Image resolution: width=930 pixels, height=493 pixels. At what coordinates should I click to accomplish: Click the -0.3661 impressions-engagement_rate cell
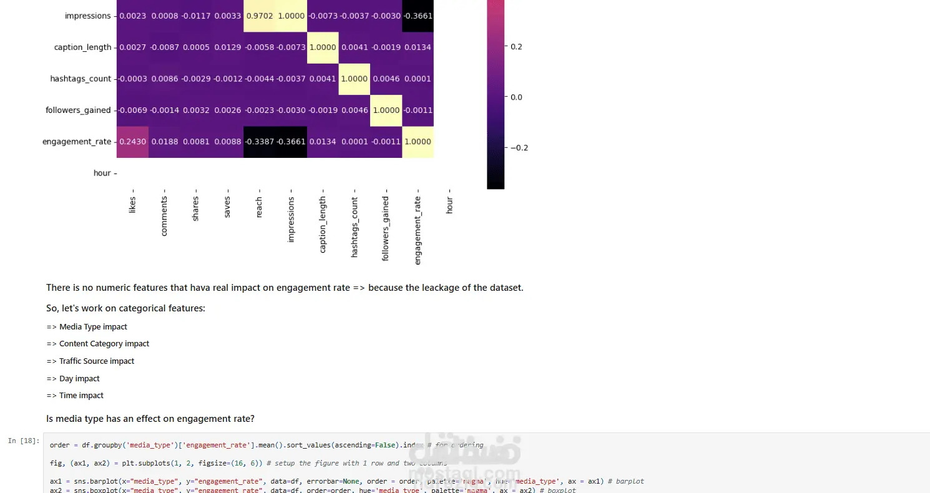click(418, 16)
